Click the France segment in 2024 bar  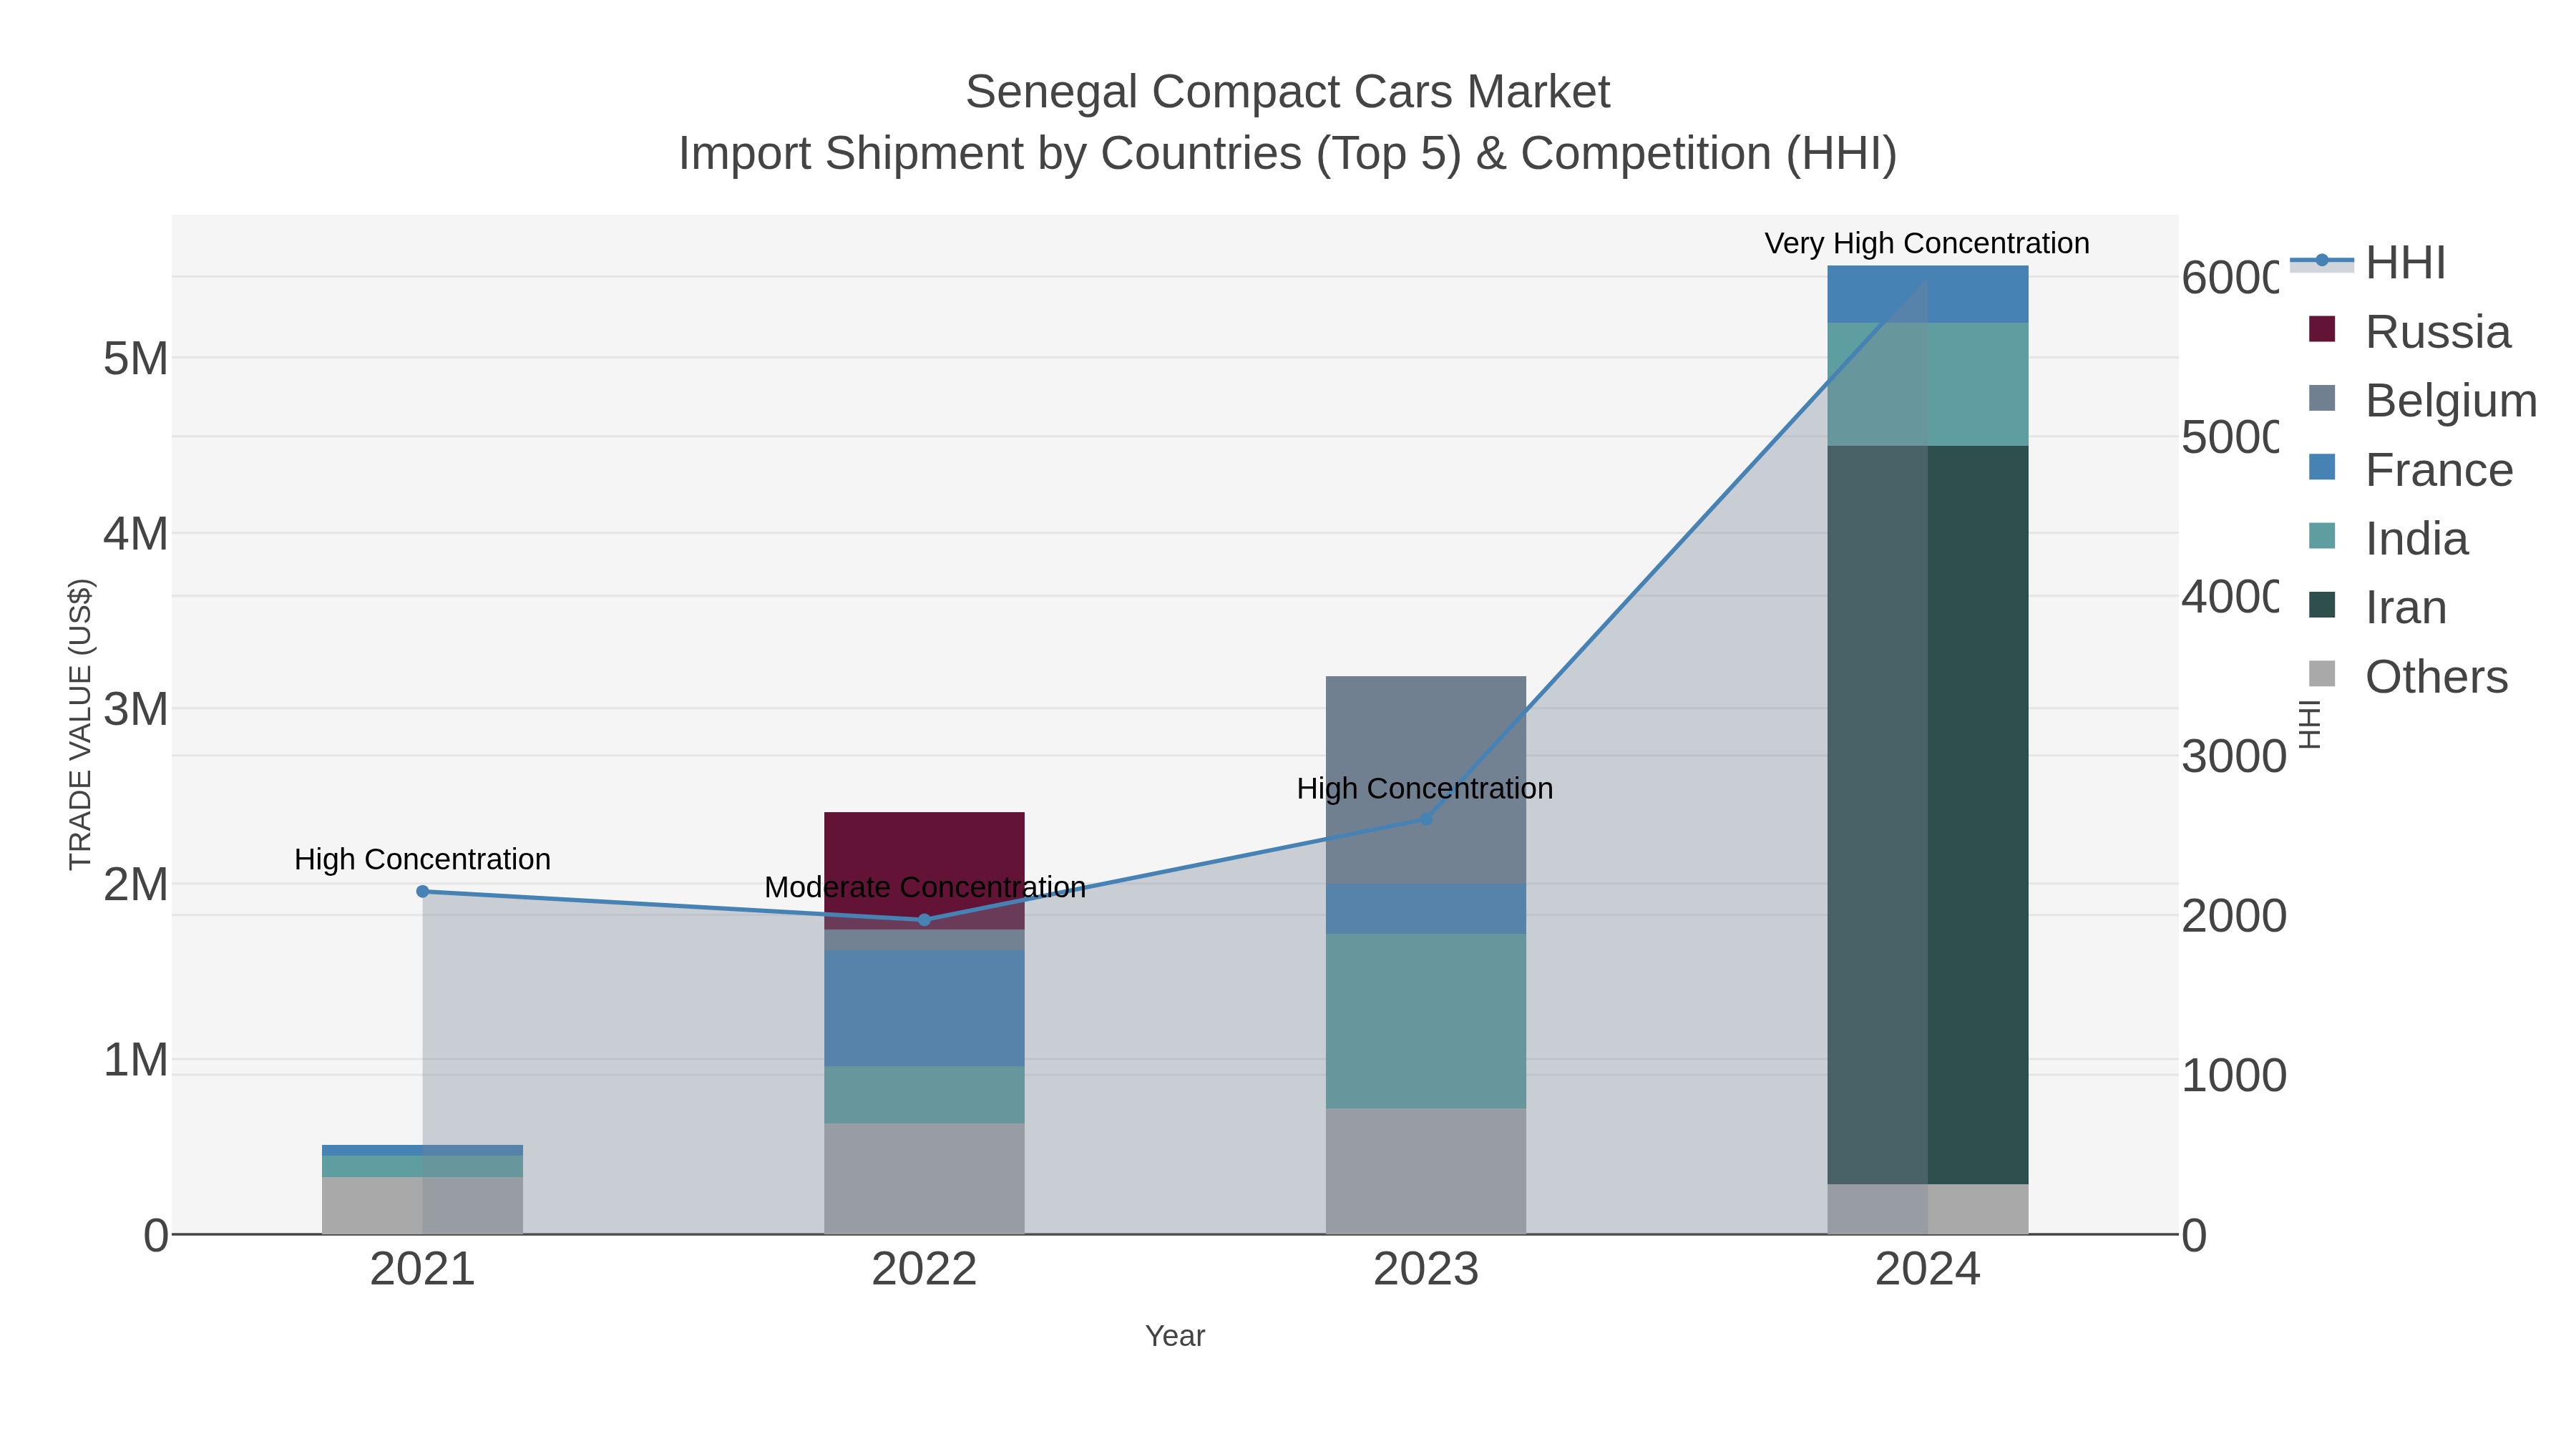pyautogui.click(x=1928, y=294)
